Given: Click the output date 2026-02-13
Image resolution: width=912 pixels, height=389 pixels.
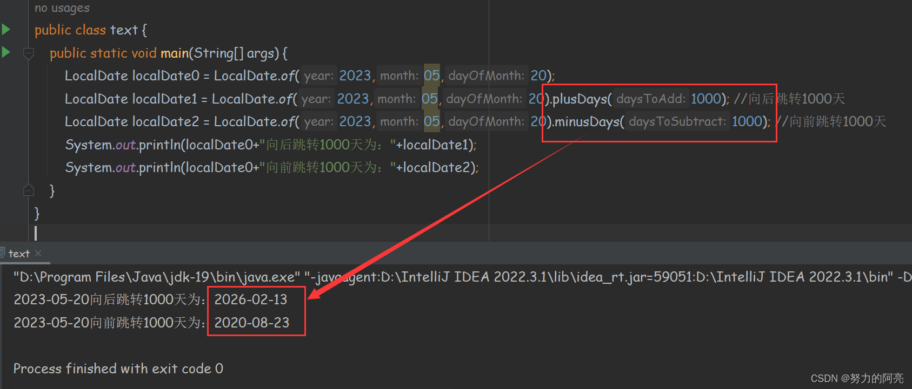Looking at the screenshot, I should pos(251,299).
